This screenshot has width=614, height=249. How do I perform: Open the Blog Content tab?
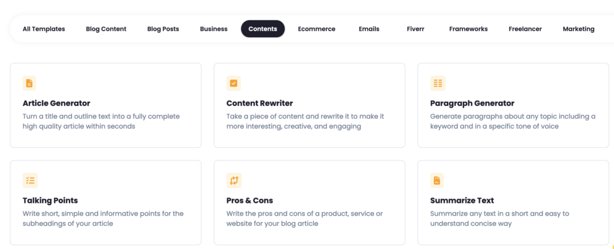106,29
